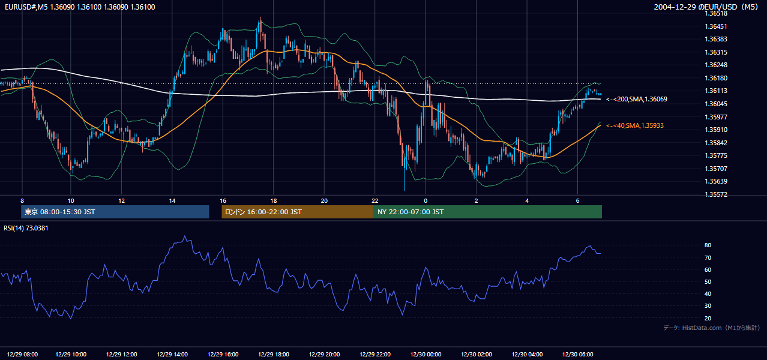Click RSI axis level 50

[x=708, y=281]
